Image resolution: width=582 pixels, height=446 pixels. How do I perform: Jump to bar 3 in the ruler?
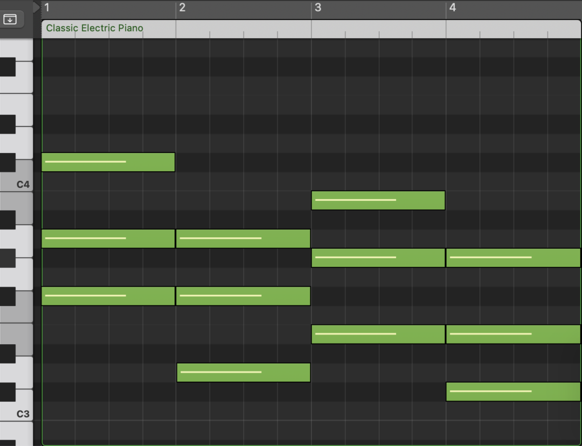point(318,7)
